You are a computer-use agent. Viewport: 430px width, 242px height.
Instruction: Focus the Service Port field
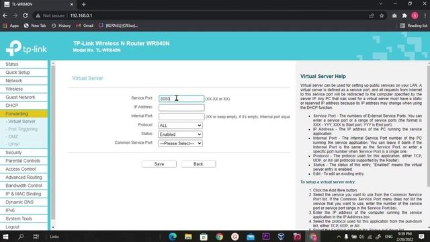pyautogui.click(x=181, y=99)
